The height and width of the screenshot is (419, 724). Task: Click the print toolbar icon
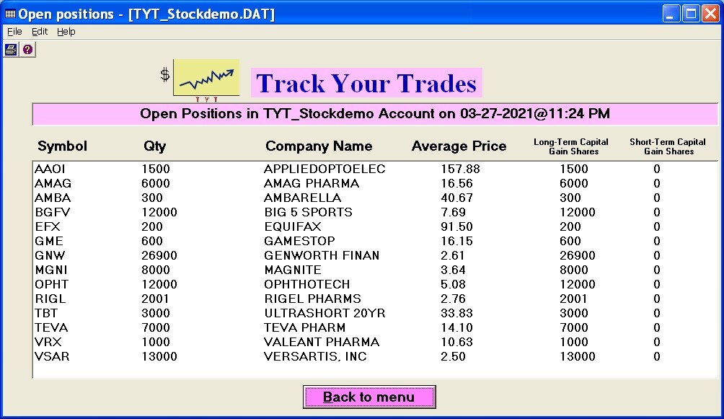[x=11, y=50]
